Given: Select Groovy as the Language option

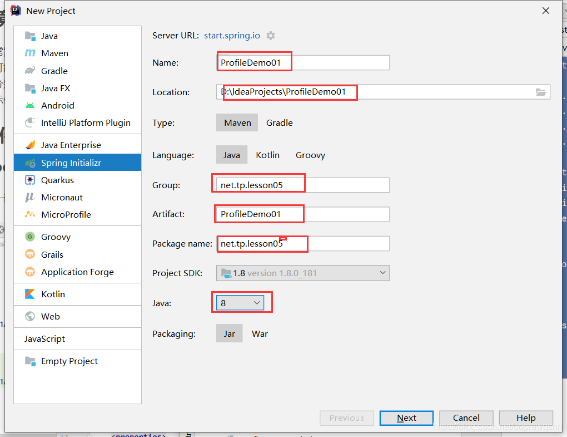Looking at the screenshot, I should 310,155.
